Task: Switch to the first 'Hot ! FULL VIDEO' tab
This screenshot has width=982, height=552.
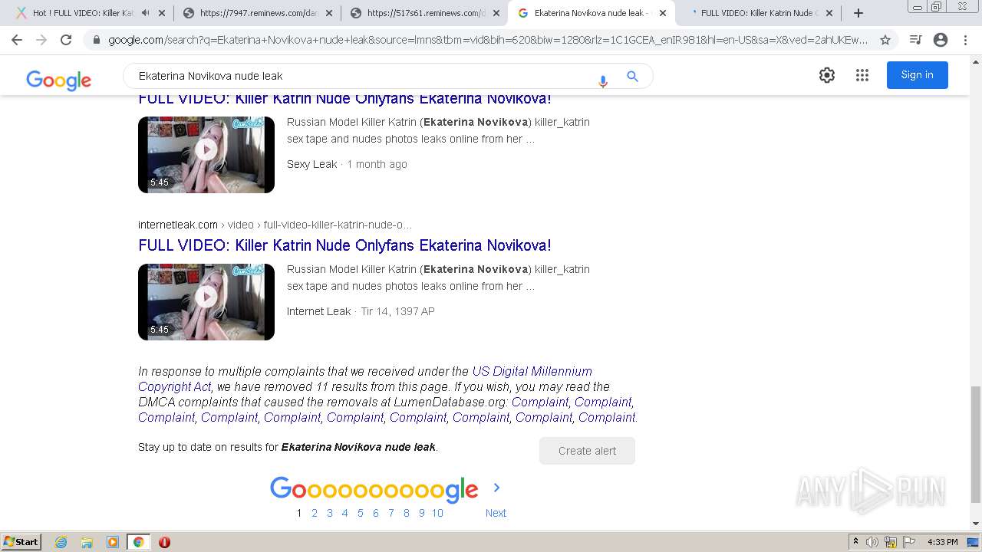Action: pos(83,13)
